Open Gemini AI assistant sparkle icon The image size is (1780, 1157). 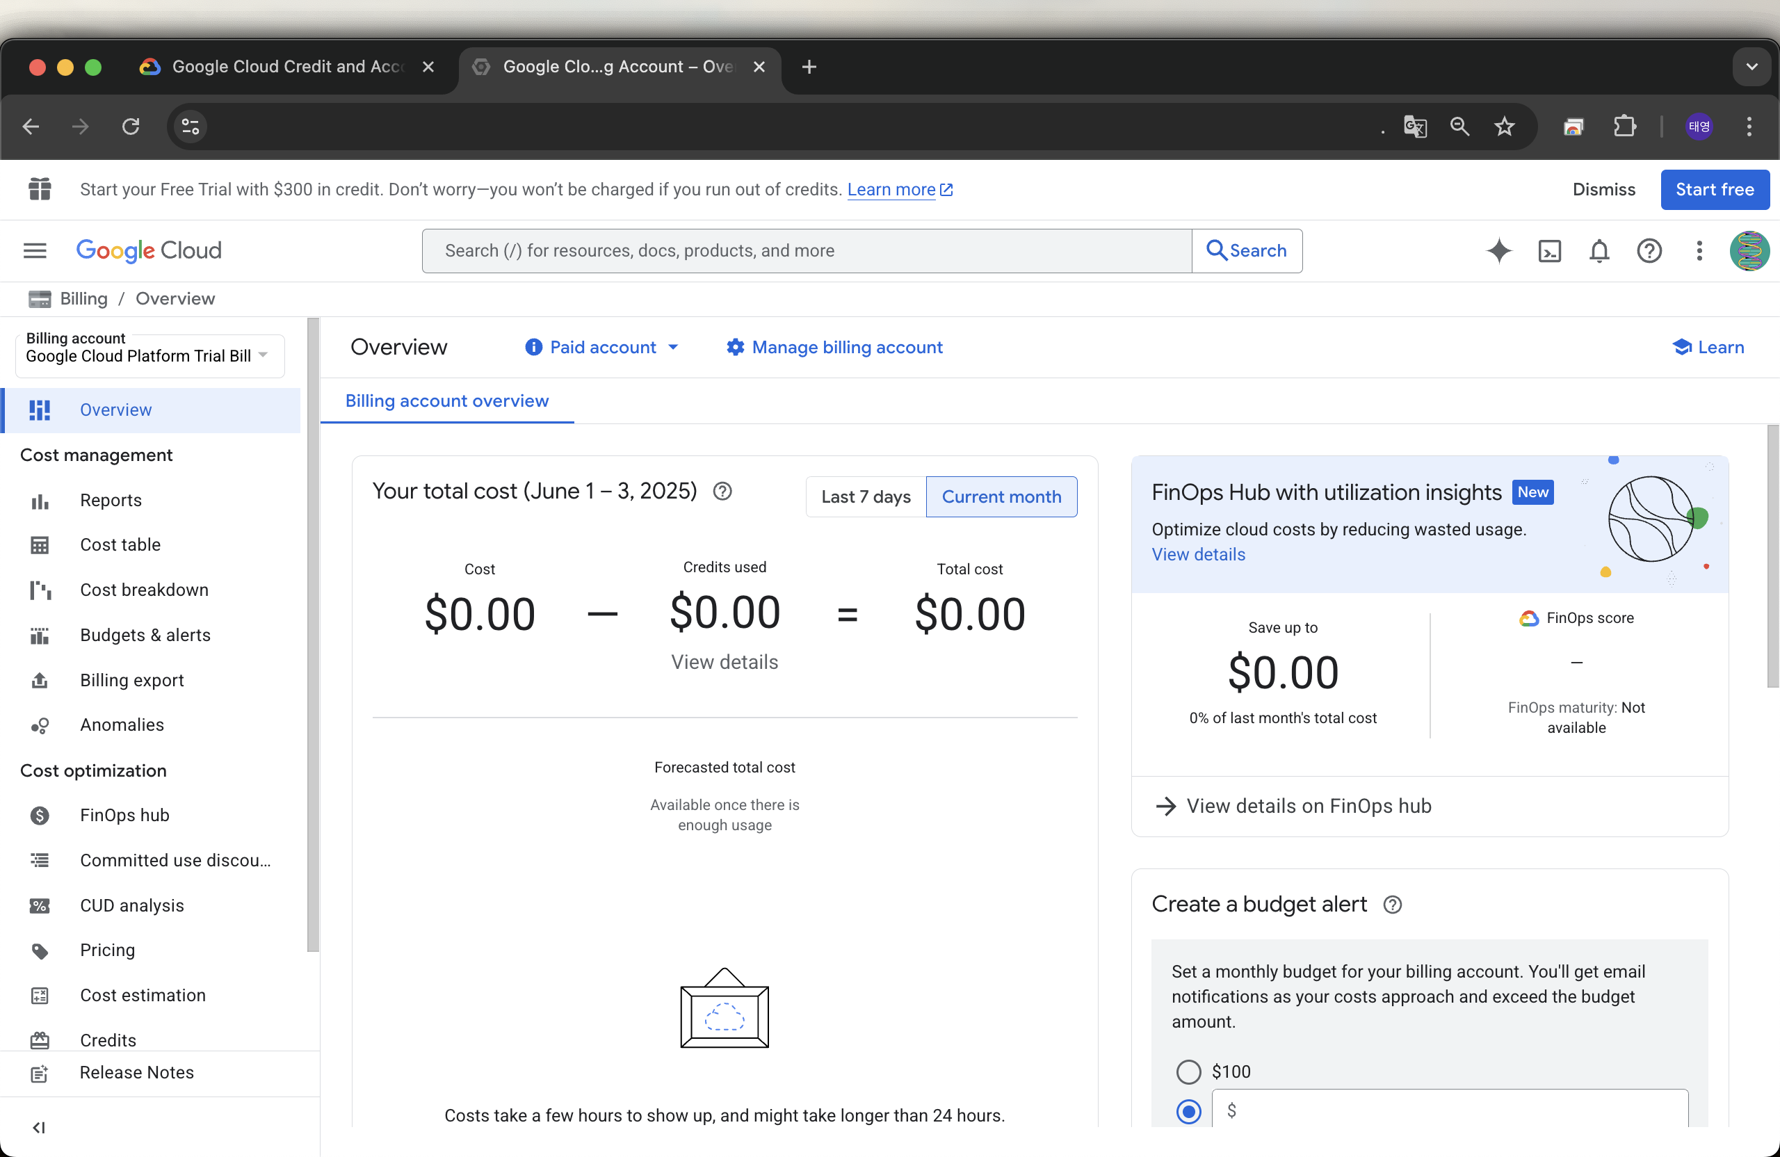click(x=1499, y=250)
